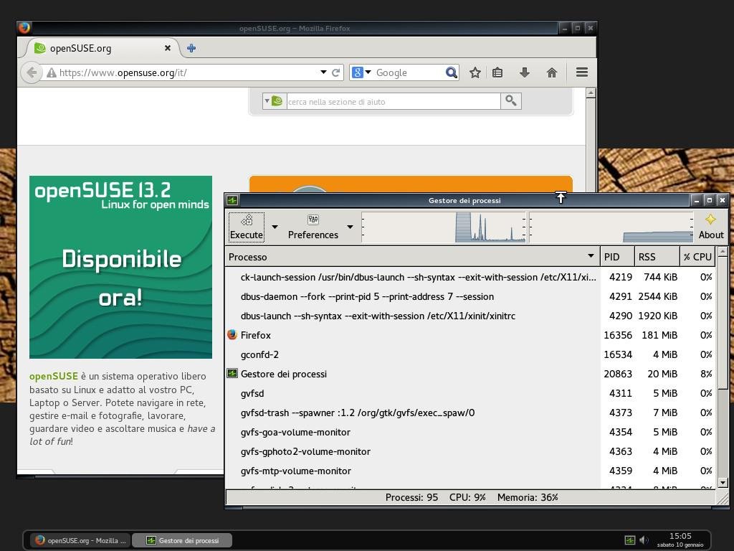
Task: Reload the page in Firefox
Action: coord(335,72)
